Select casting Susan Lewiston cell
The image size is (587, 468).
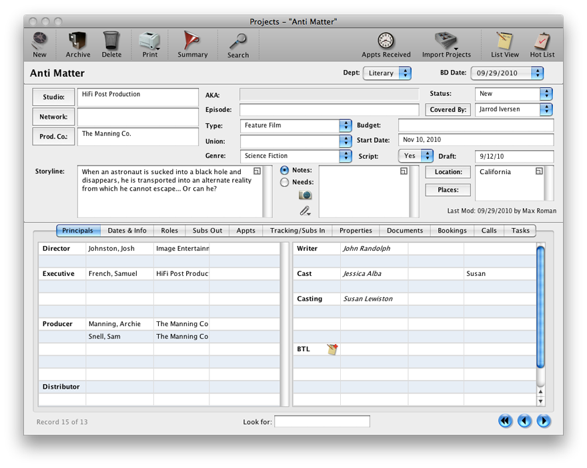pyautogui.click(x=374, y=299)
